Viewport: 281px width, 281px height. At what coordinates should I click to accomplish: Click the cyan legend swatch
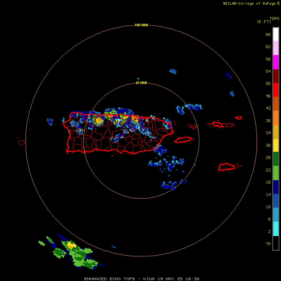click(276, 229)
